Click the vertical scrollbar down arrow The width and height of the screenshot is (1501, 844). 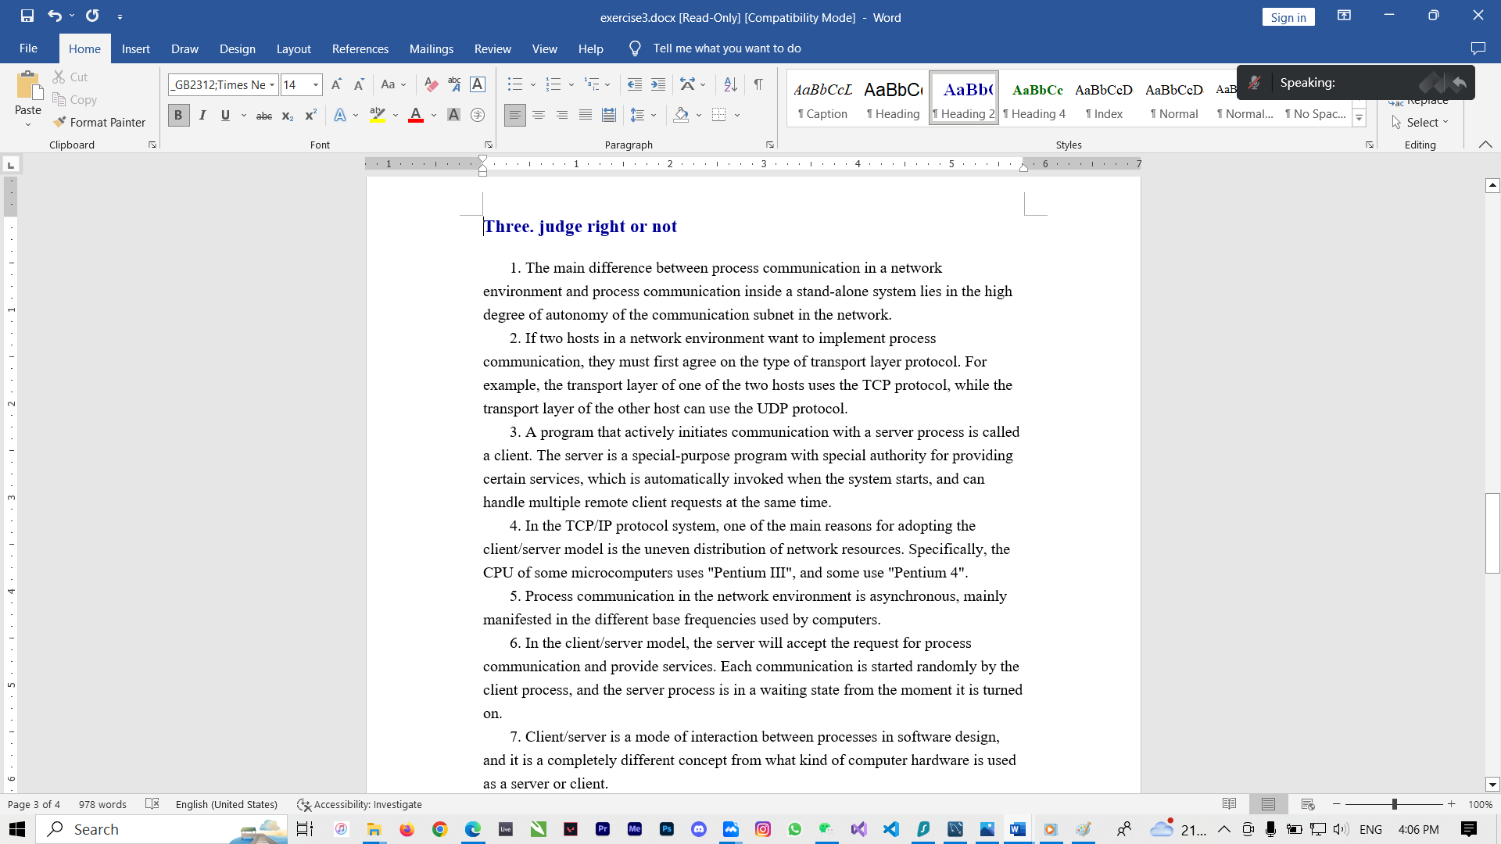(1492, 785)
